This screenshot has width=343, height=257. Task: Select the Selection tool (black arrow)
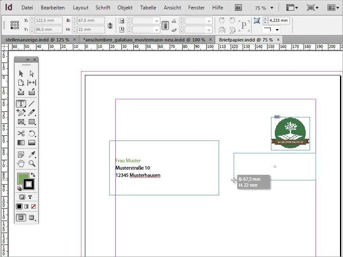click(x=21, y=74)
